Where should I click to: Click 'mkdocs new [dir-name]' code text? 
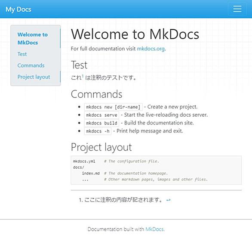[113, 107]
